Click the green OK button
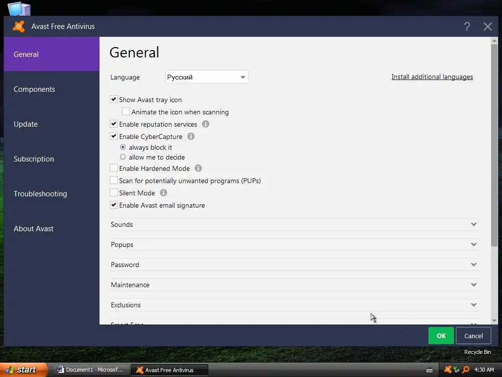 pyautogui.click(x=441, y=336)
